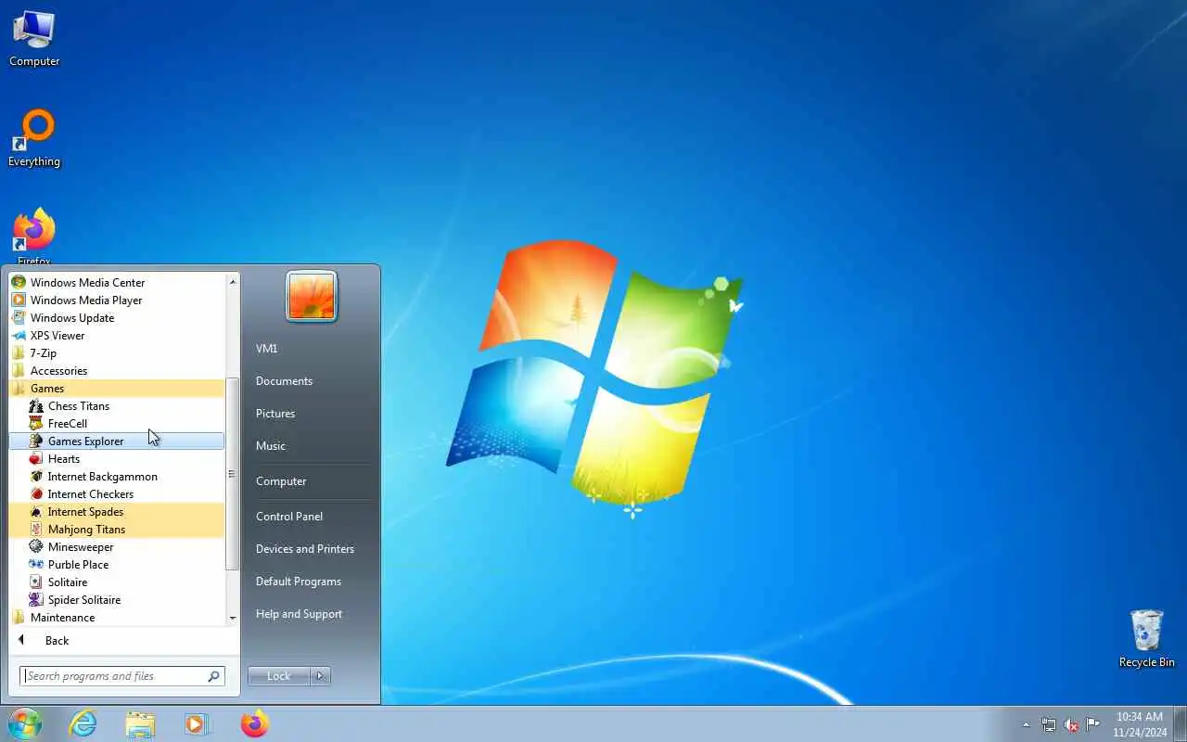This screenshot has height=742, width=1187.
Task: Click the Lock button
Action: point(279,676)
